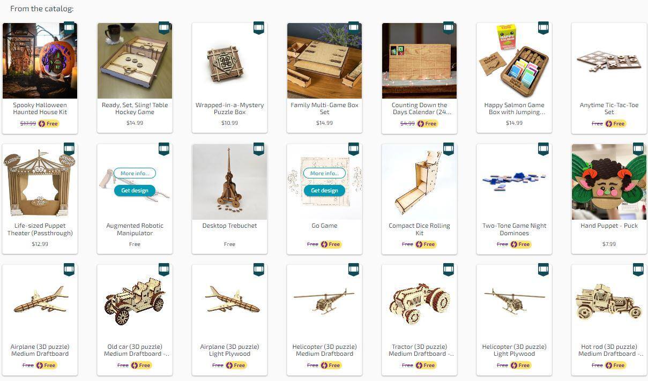Click bookmark icon on Wrapped-in-a-Mystery Puzzle Box card
Image resolution: width=648 pixels, height=381 pixels.
tap(259, 28)
